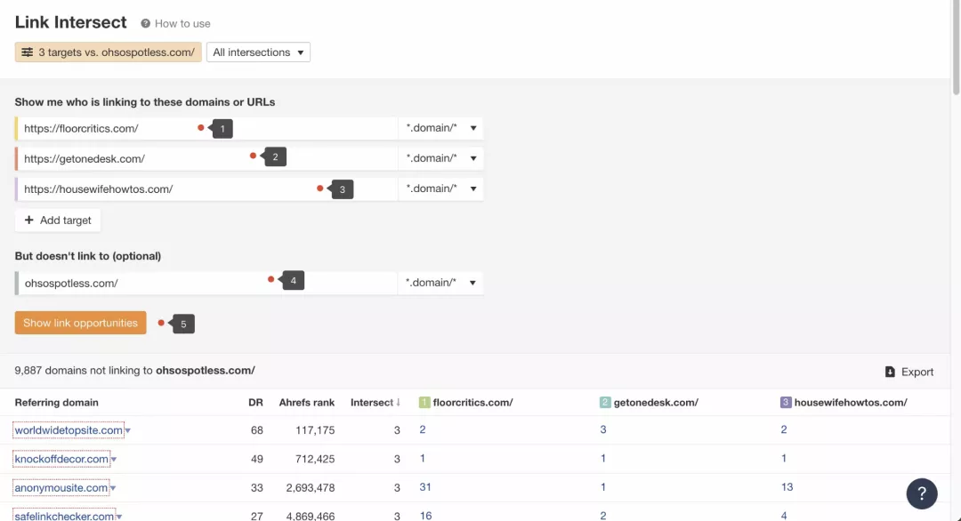Click the getonedesk.com target input field

[x=206, y=158]
